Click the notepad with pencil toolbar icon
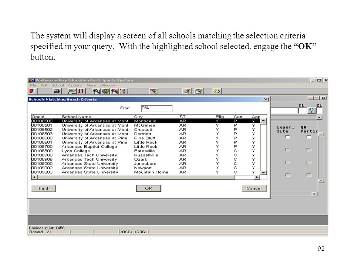 (199, 91)
